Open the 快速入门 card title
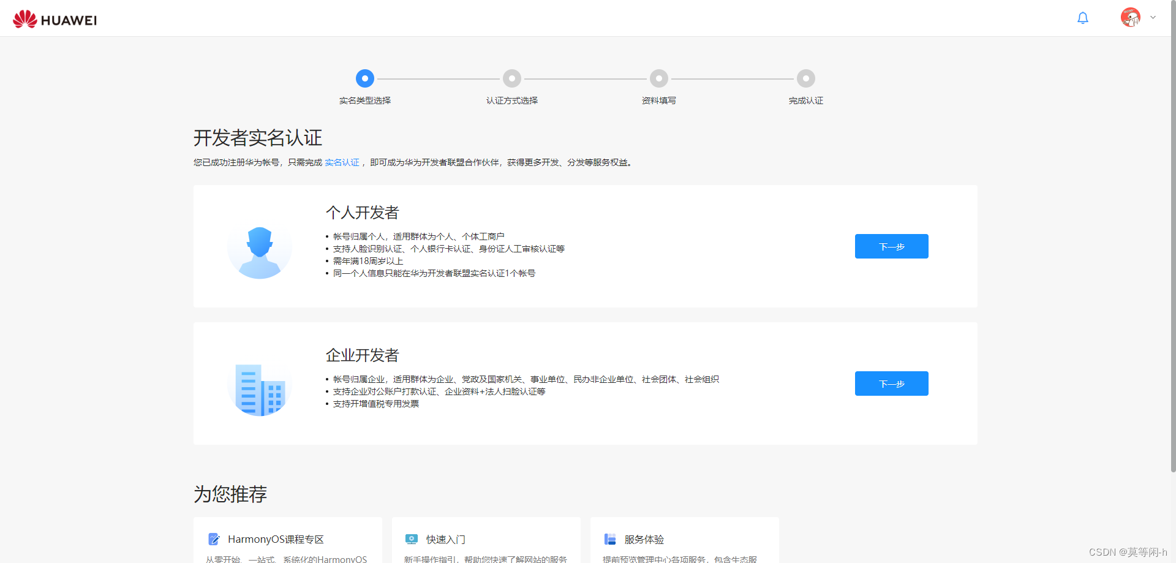Screen dimensions: 1176x563 [x=446, y=539]
